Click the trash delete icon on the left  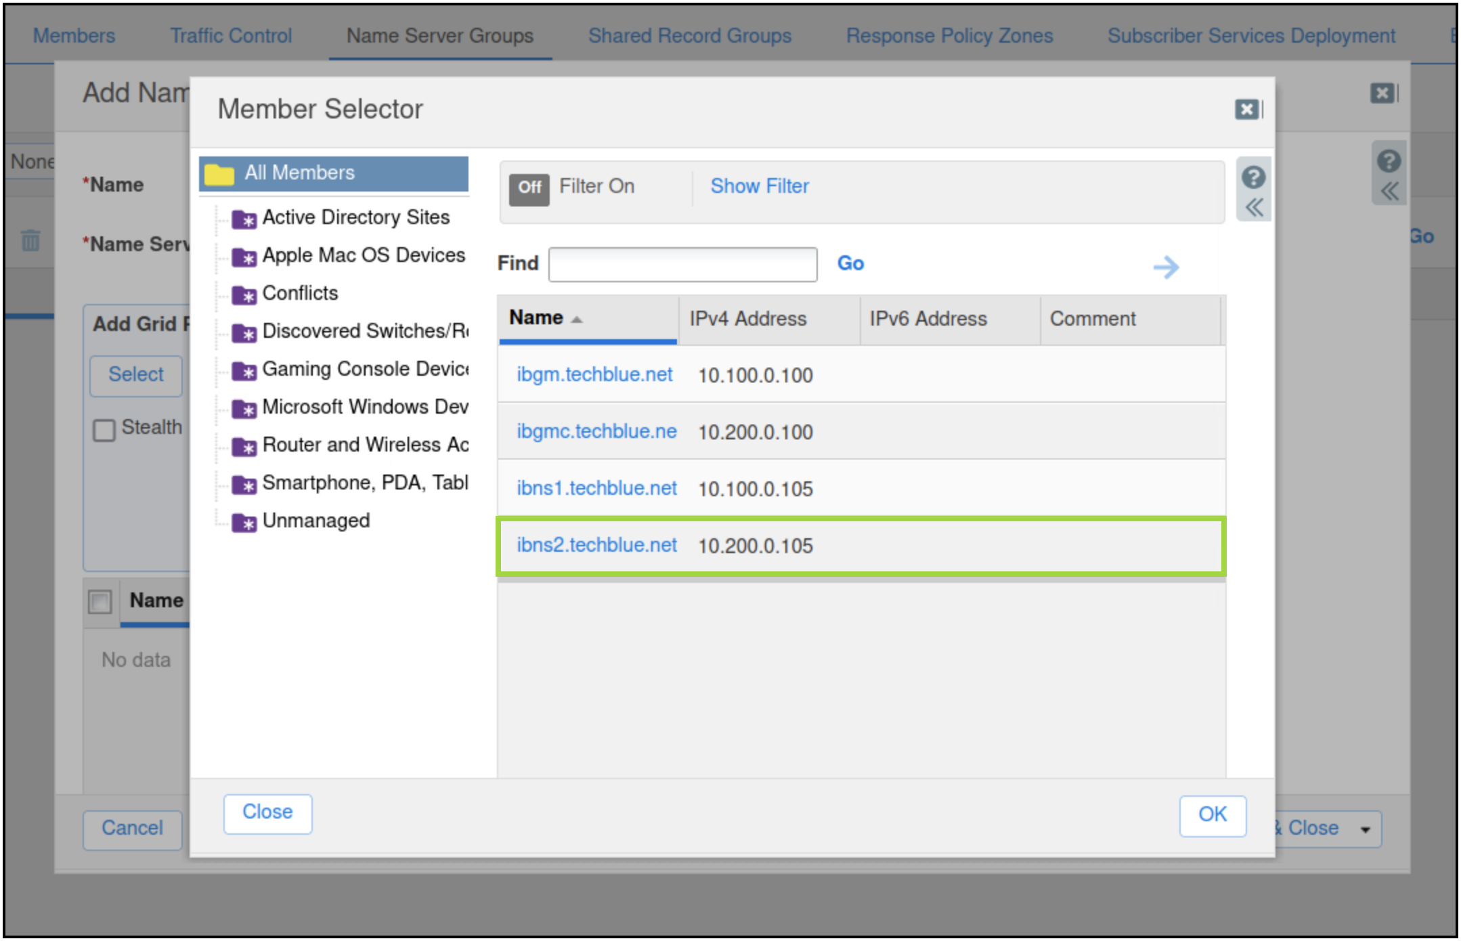30,240
